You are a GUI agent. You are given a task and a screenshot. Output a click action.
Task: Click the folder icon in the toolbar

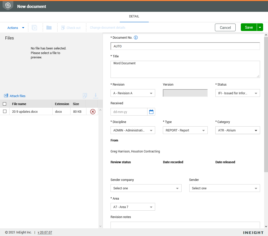(49, 27)
